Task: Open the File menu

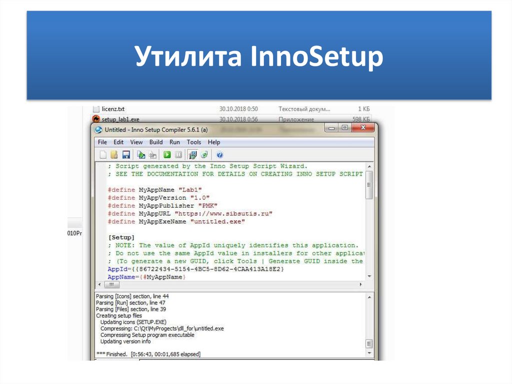Action: point(102,142)
